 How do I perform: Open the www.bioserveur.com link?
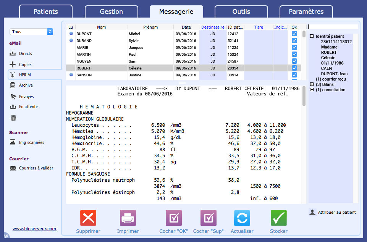pos(34,229)
